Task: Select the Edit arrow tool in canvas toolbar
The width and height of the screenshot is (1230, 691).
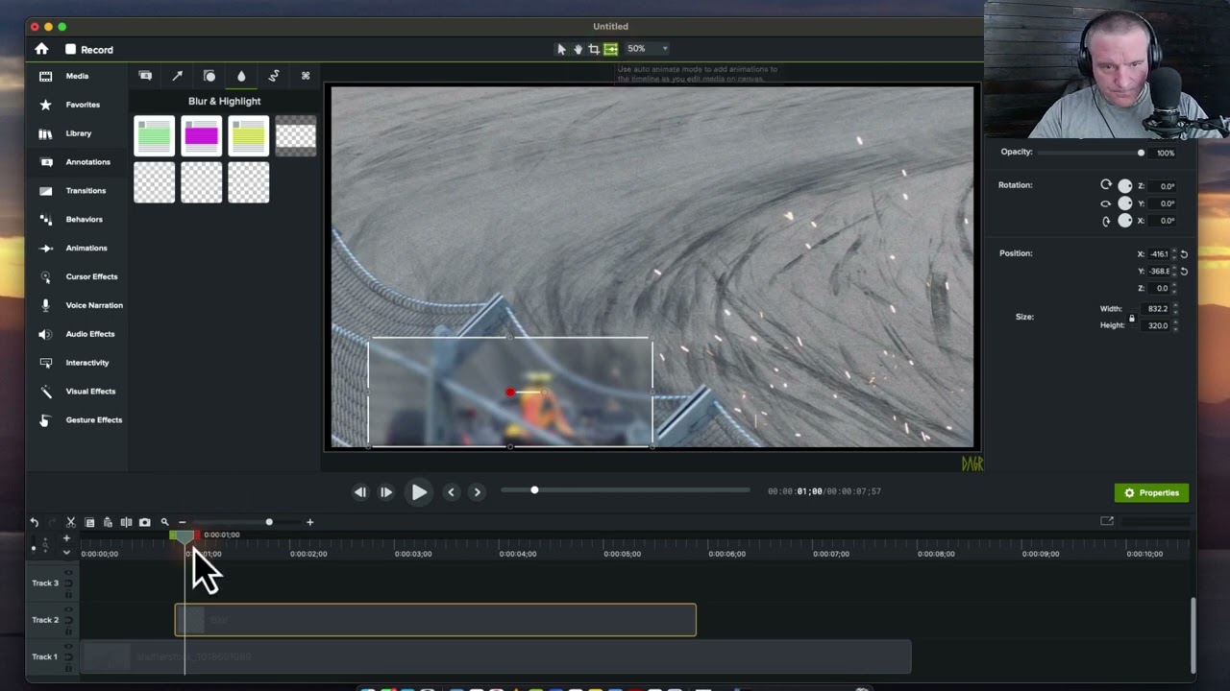Action: [561, 49]
